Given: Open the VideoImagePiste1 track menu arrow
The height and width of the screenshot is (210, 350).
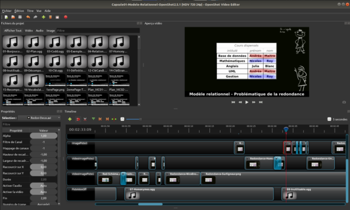Looking at the screenshot, I should (x=69, y=174).
